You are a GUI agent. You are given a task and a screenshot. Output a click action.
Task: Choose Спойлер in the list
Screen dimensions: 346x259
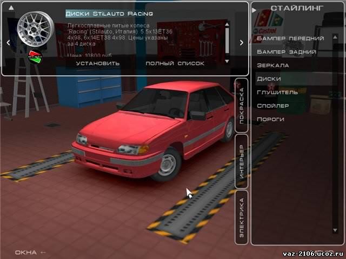[273, 106]
